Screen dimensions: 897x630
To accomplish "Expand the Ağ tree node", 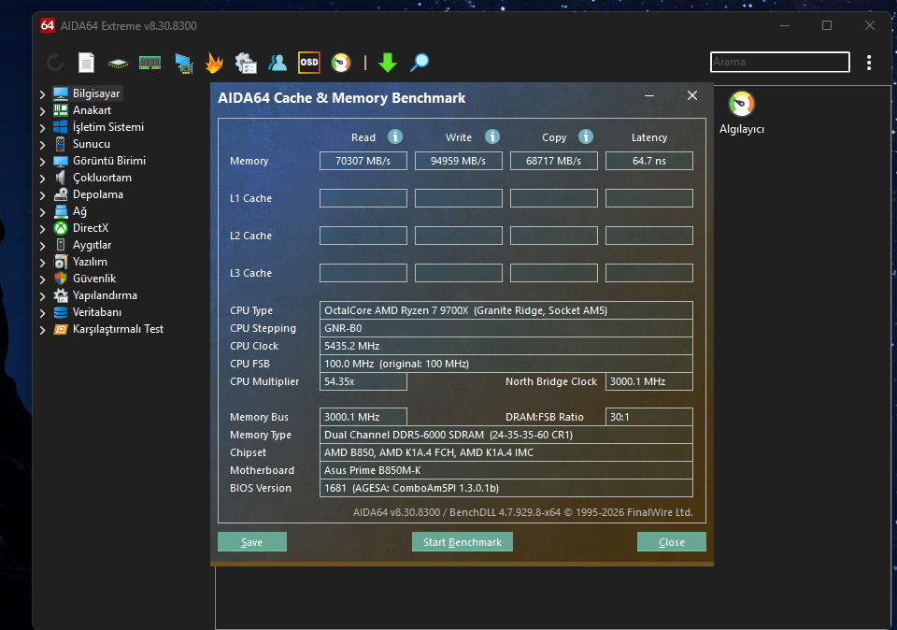I will click(x=42, y=212).
